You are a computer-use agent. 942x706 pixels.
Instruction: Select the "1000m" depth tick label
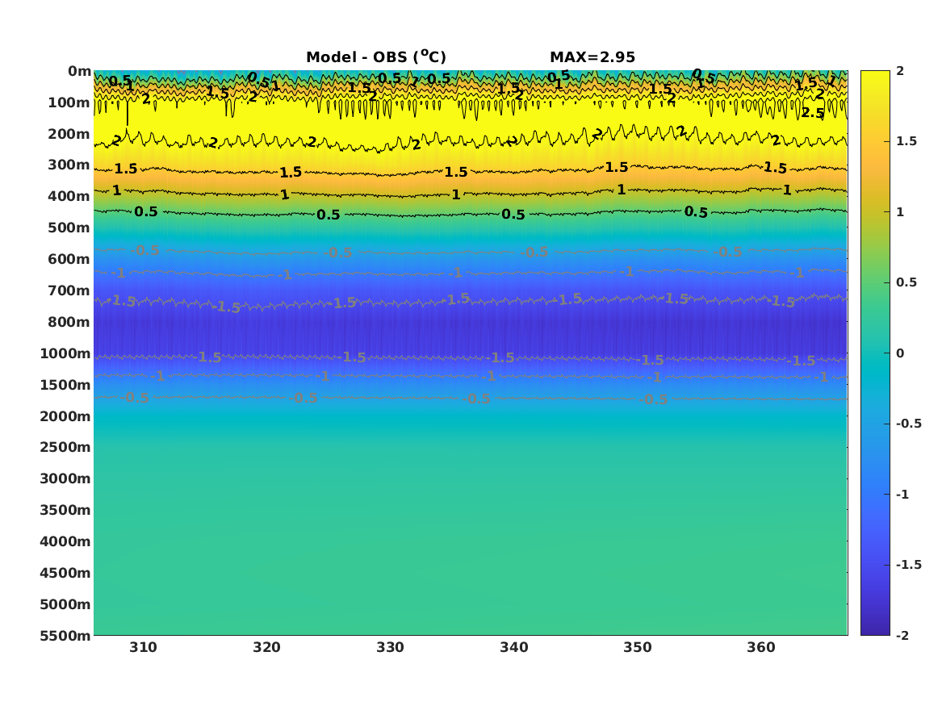pos(65,353)
